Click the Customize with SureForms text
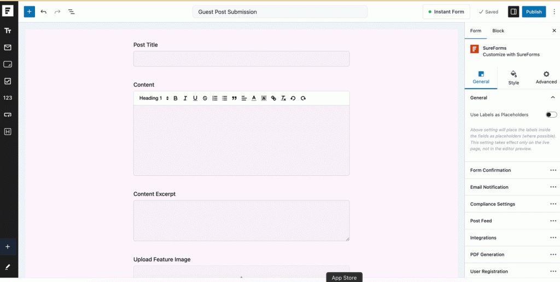 point(511,55)
